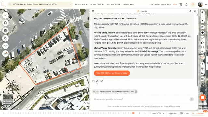
Task: Close the Elsie AI panel
Action: coord(195,11)
